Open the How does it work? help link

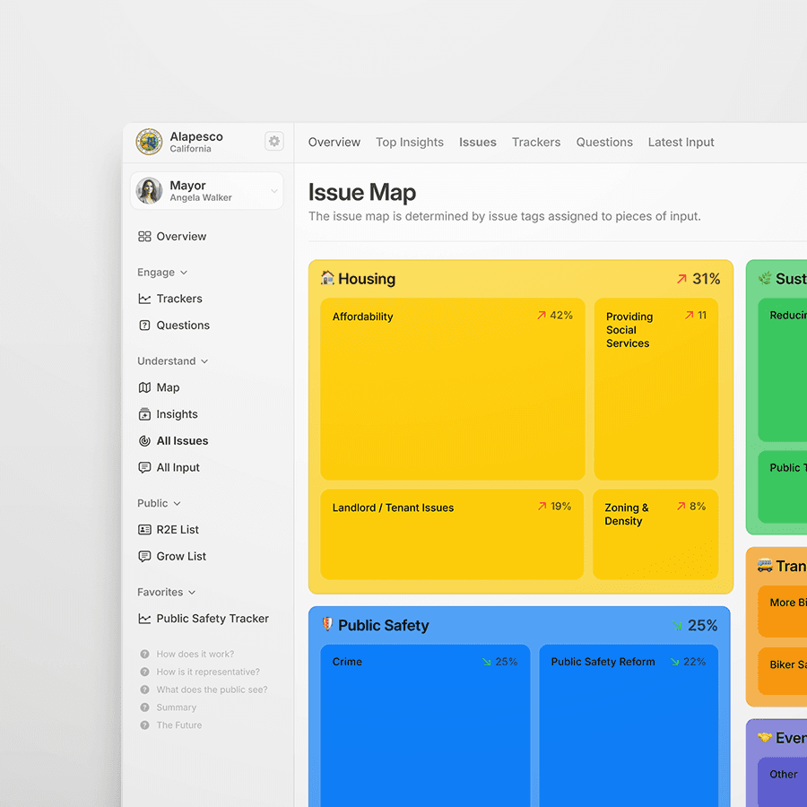[195, 655]
